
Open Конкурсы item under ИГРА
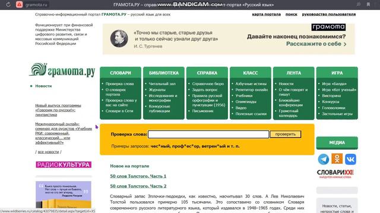pyautogui.click(x=331, y=102)
